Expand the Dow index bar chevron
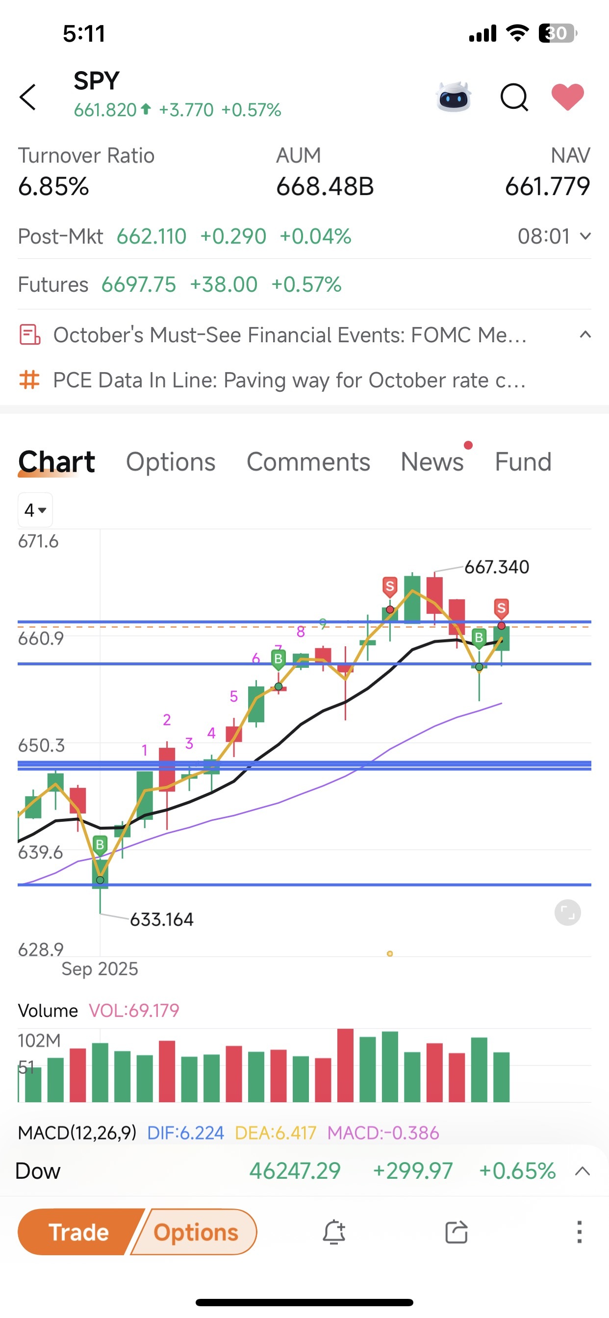Image resolution: width=609 pixels, height=1318 pixels. pos(583,1171)
